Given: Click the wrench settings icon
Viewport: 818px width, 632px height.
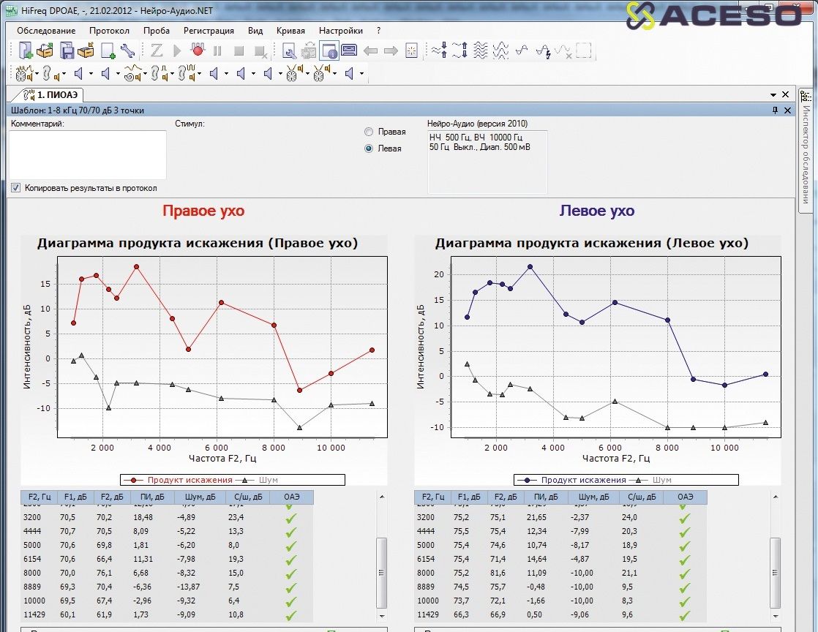Looking at the screenshot, I should 127,51.
